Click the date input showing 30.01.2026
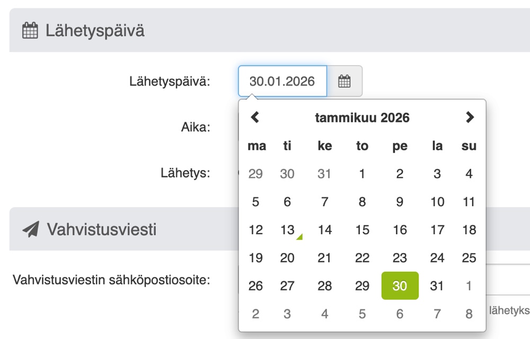 [282, 81]
